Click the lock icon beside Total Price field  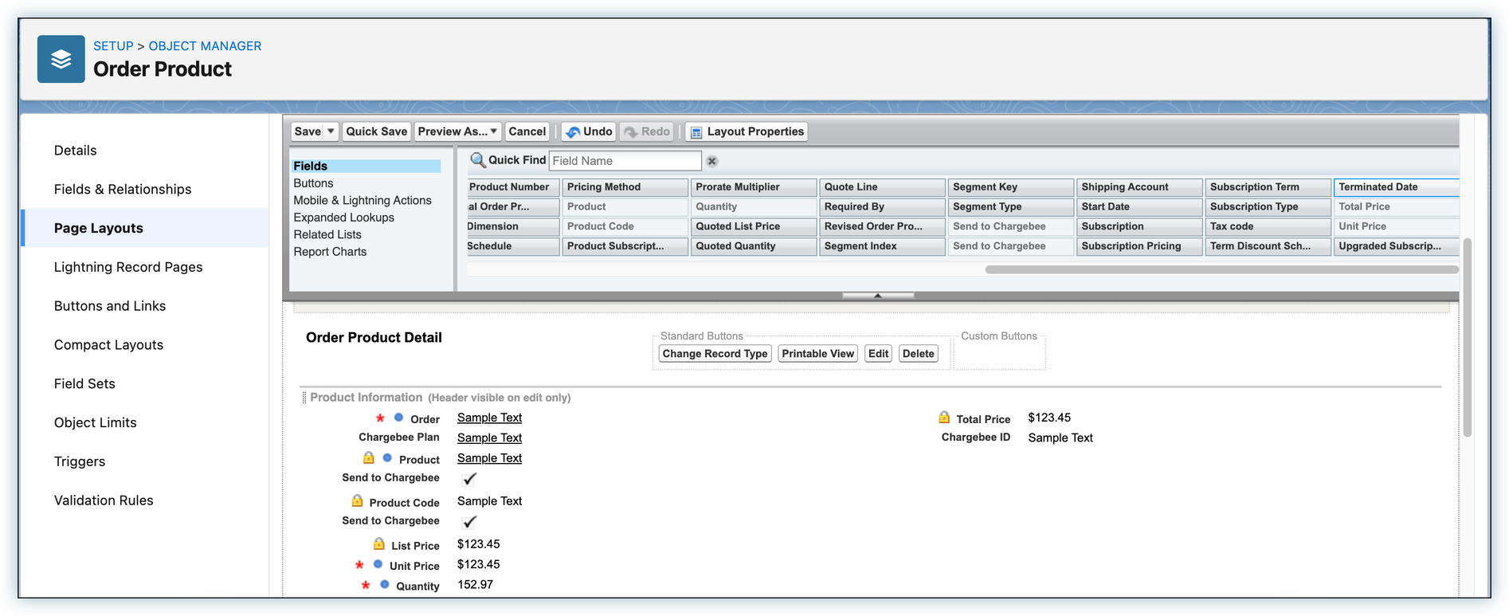[x=944, y=418]
